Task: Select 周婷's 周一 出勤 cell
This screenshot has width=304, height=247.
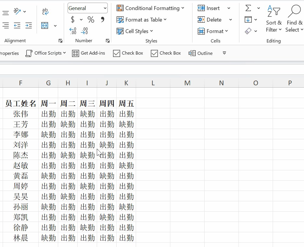Action: click(48, 186)
